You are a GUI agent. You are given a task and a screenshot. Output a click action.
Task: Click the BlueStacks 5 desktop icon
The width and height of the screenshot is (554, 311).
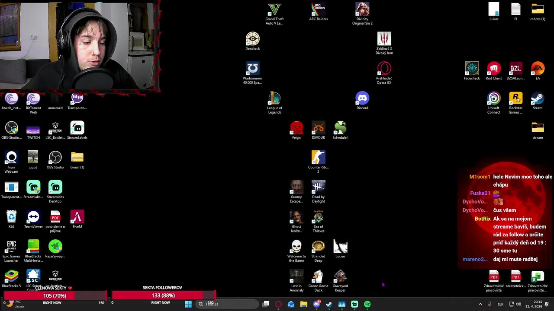point(11,279)
